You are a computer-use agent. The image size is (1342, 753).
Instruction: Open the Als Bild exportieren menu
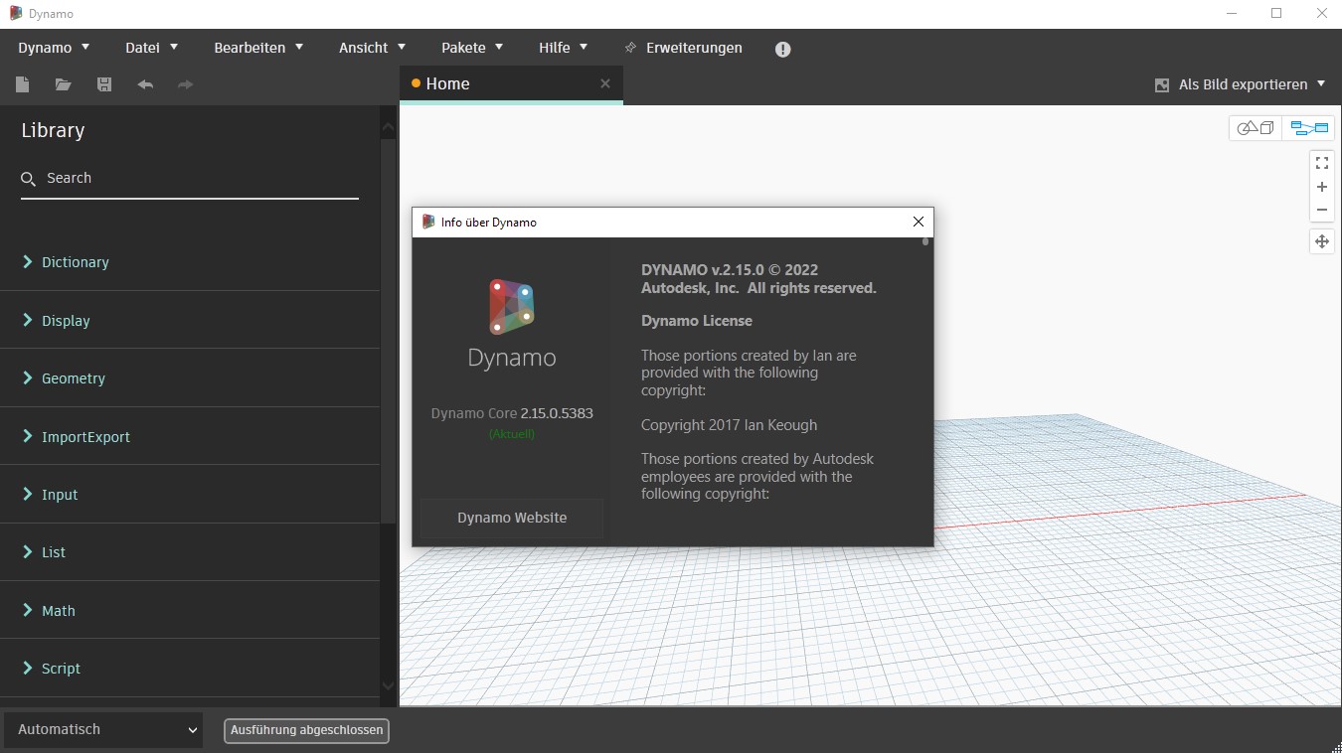point(1241,84)
